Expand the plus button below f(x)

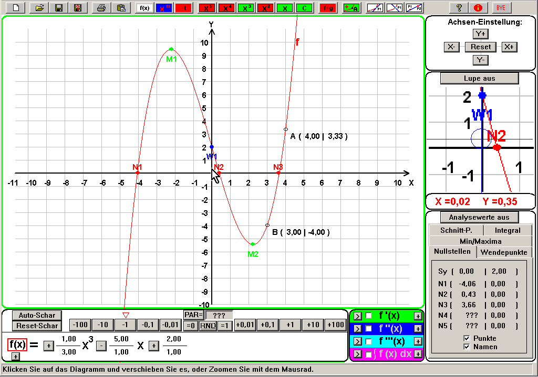[x=15, y=357]
